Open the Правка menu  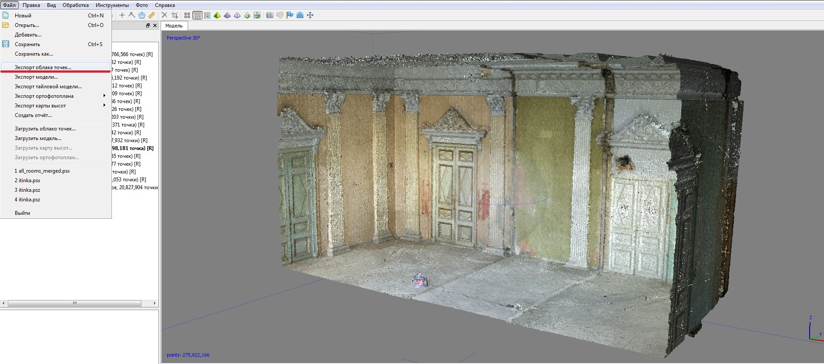[31, 5]
